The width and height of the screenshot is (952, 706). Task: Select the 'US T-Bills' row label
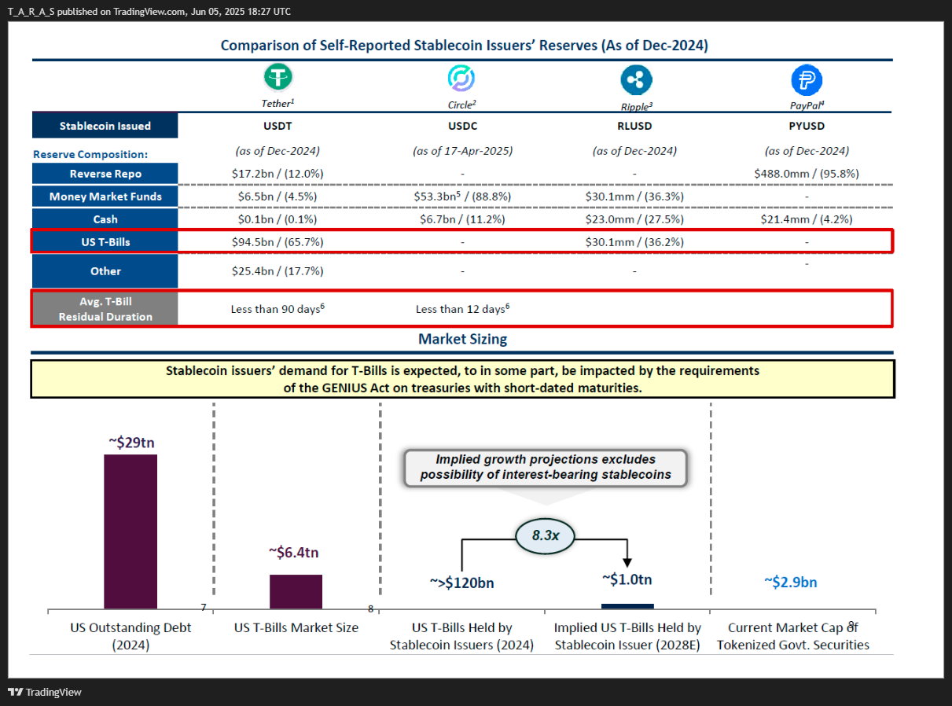click(105, 242)
